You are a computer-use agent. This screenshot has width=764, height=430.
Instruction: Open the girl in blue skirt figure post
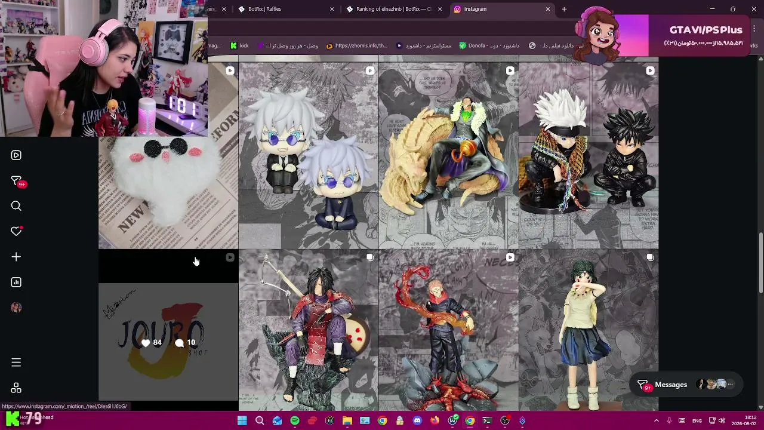click(x=589, y=330)
